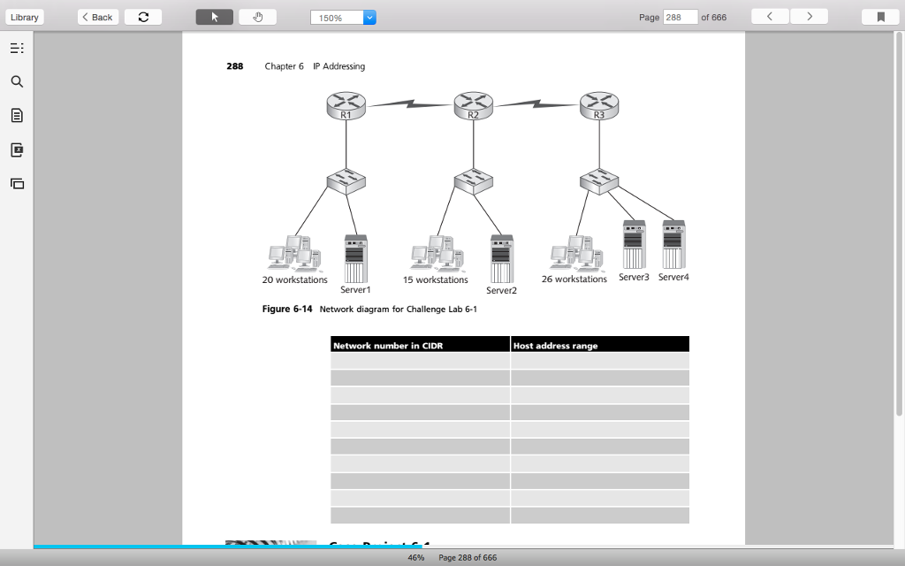The width and height of the screenshot is (905, 566).
Task: Return to the Library view
Action: [x=24, y=16]
